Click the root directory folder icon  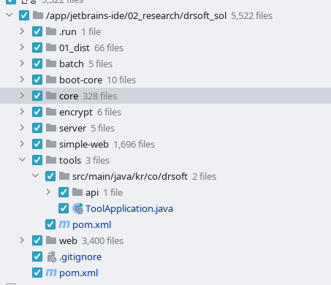click(38, 15)
